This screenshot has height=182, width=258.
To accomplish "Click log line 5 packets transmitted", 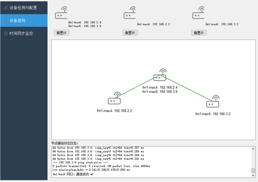I will coord(101,166).
